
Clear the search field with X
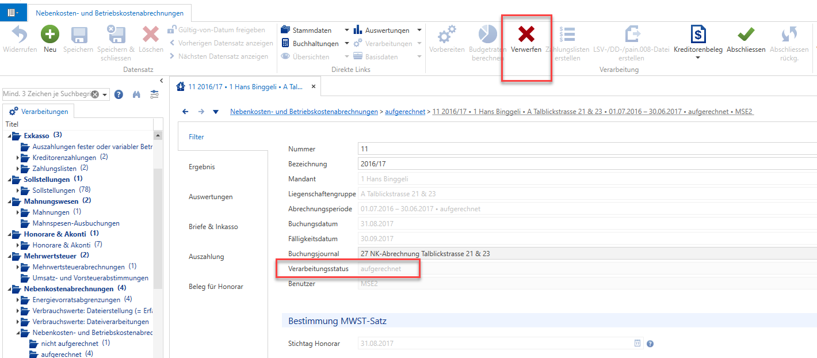96,94
